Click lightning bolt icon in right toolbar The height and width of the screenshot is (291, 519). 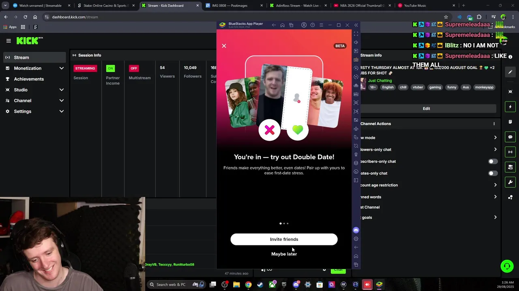pos(510,107)
